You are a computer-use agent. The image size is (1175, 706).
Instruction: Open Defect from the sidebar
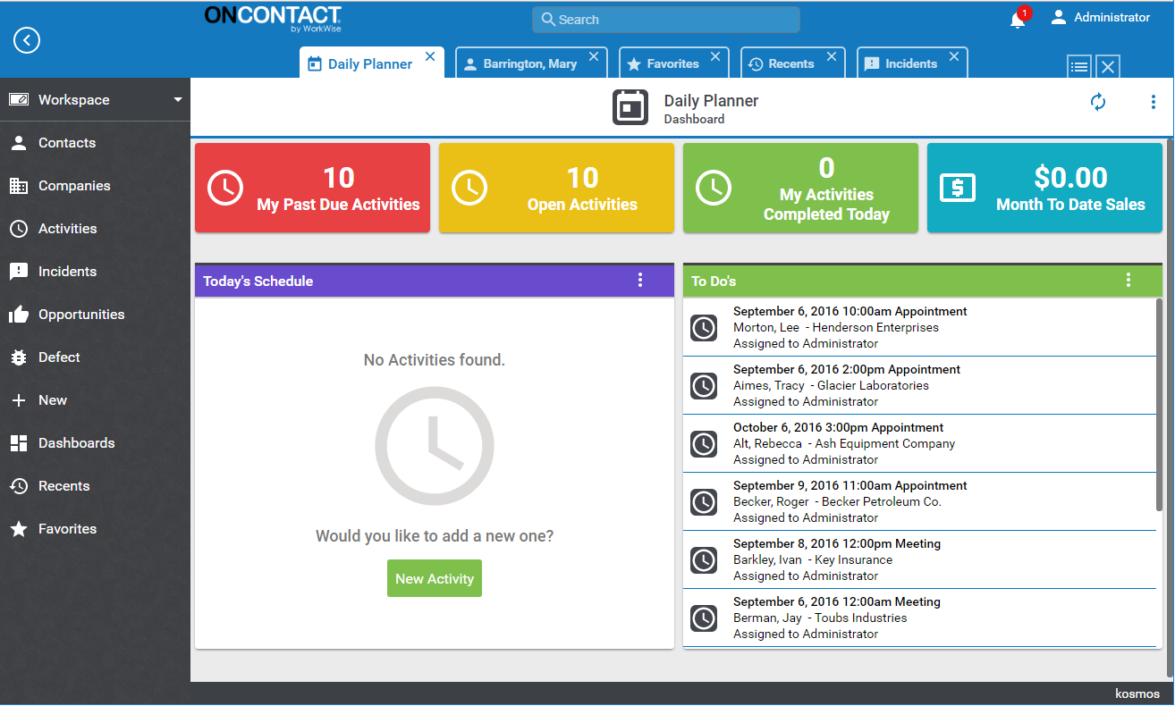[59, 357]
